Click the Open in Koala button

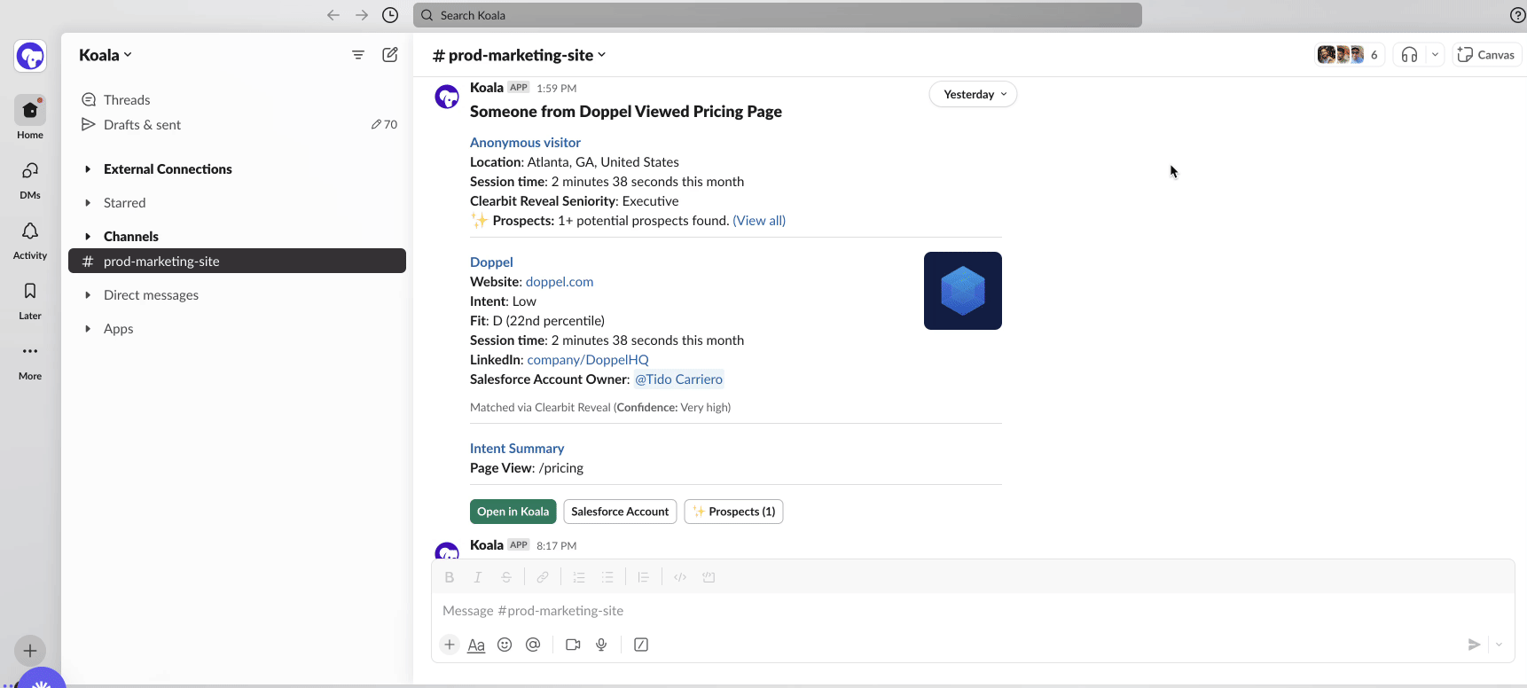[513, 512]
